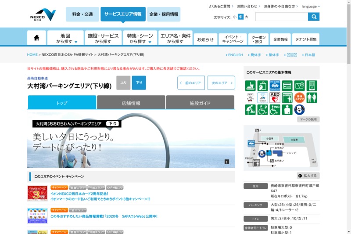Click the 拡大する map button

point(308,176)
